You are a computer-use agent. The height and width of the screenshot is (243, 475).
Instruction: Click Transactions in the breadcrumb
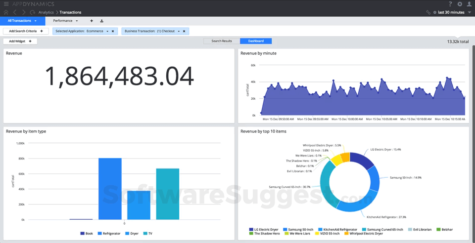click(70, 12)
